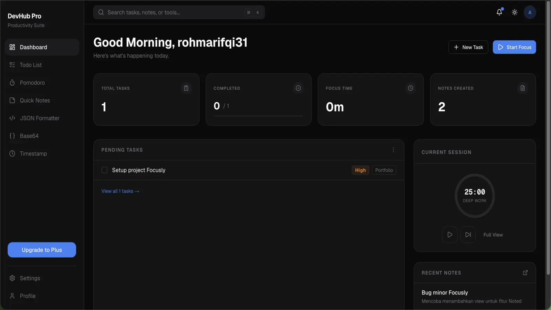Image resolution: width=551 pixels, height=310 pixels.
Task: Click the checkmark icon in Completed card
Action: (x=298, y=88)
